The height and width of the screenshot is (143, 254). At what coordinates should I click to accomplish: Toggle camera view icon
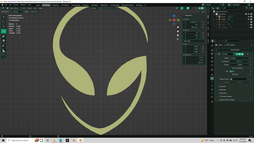point(178,35)
